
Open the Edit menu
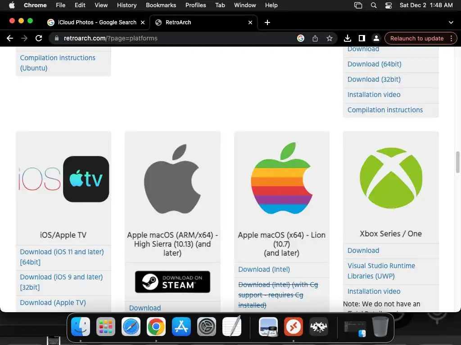click(x=80, y=5)
